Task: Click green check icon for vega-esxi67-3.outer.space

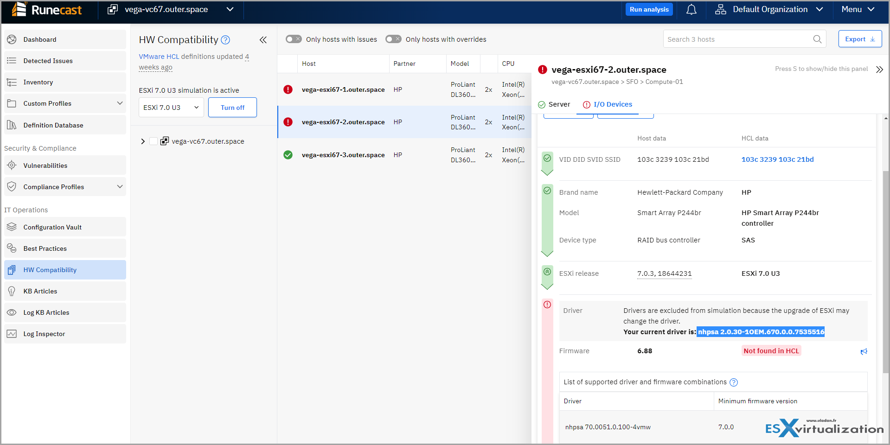Action: click(x=288, y=155)
